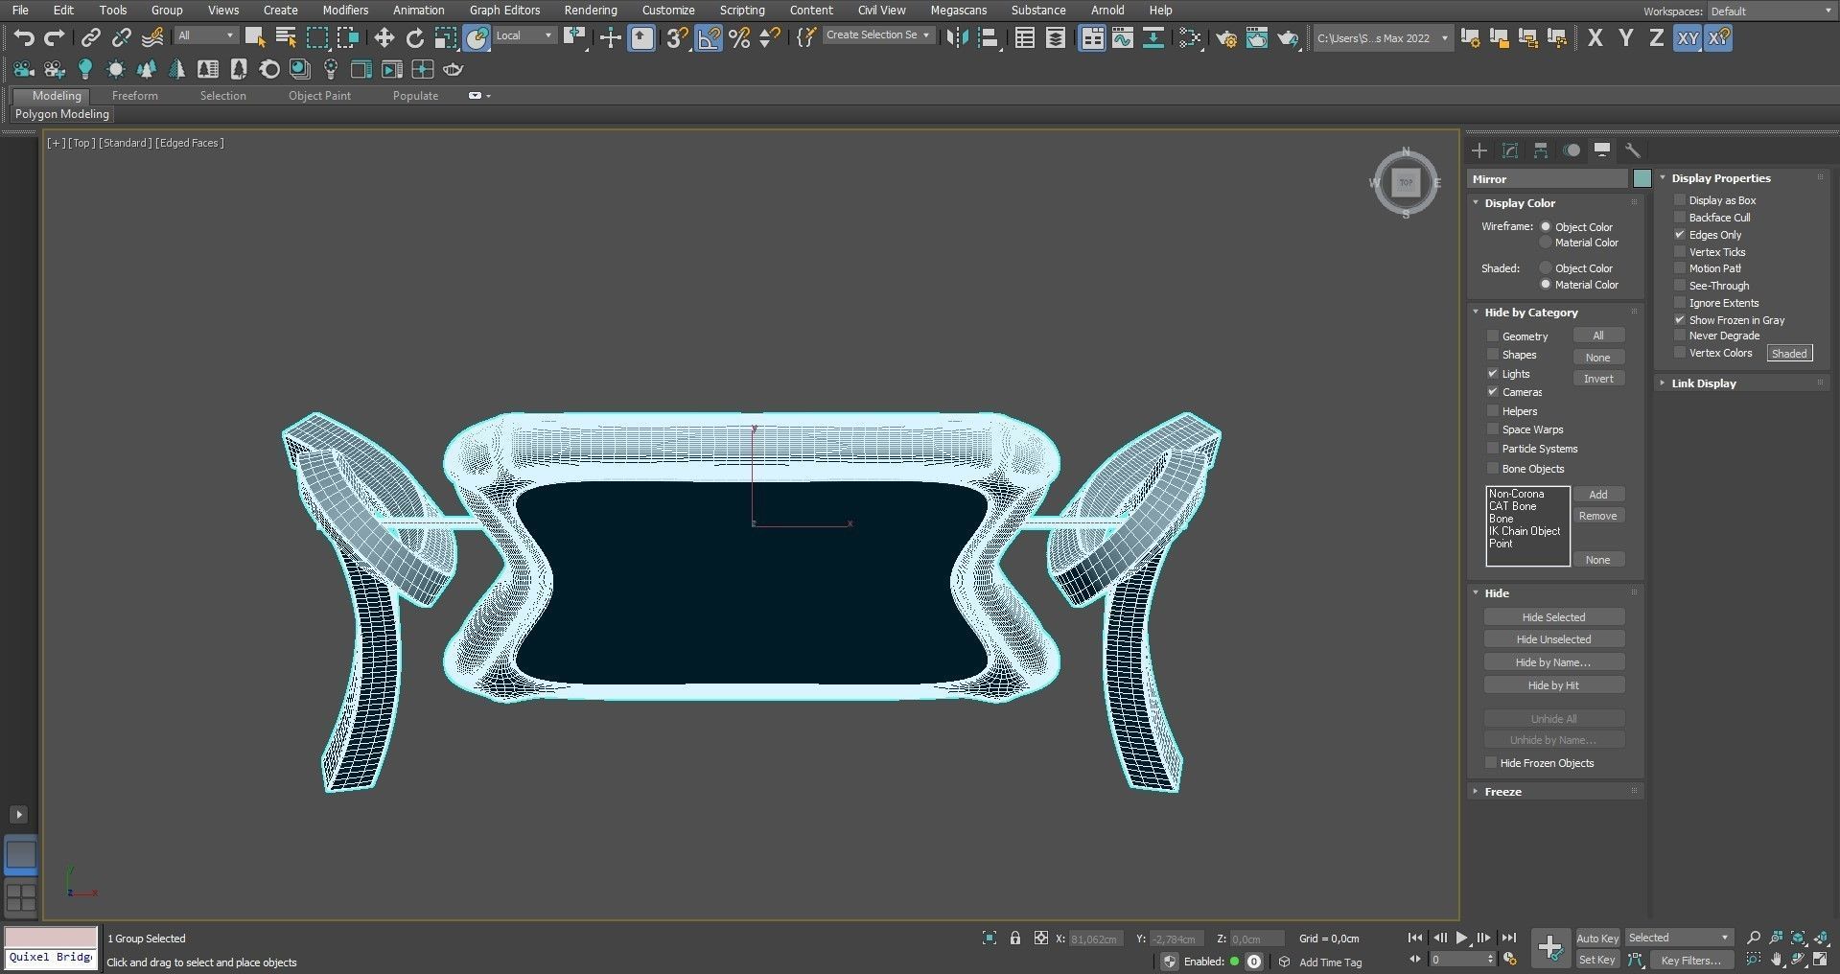Toggle the Angle Snap icon
Image resolution: width=1840 pixels, height=974 pixels.
(x=708, y=38)
